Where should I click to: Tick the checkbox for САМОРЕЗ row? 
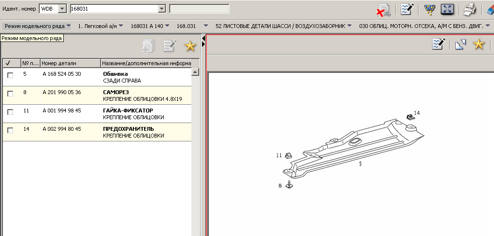tap(10, 94)
